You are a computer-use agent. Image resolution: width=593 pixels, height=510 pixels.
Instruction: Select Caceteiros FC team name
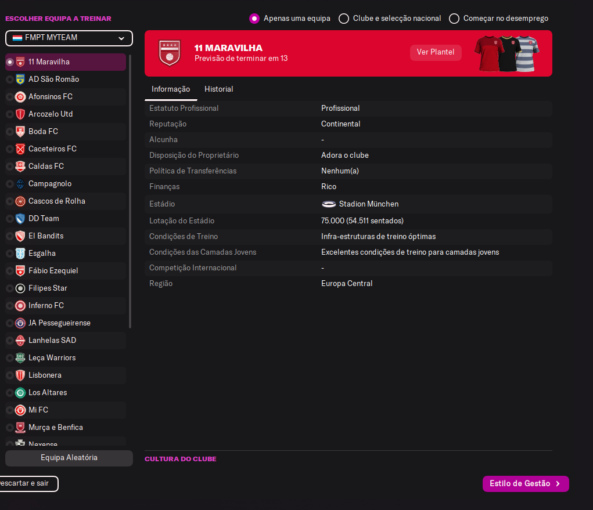click(x=53, y=149)
